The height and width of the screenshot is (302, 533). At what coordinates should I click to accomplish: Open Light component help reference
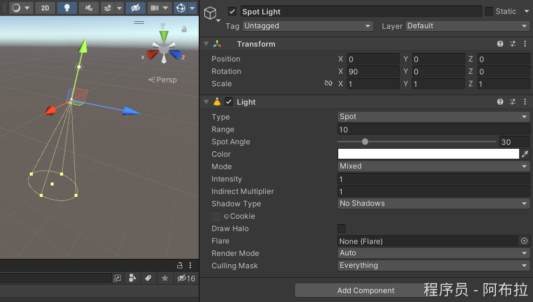click(x=500, y=102)
